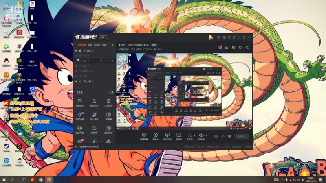
Task: Open GeForce Experience desktop shortcut
Action: coord(19,63)
